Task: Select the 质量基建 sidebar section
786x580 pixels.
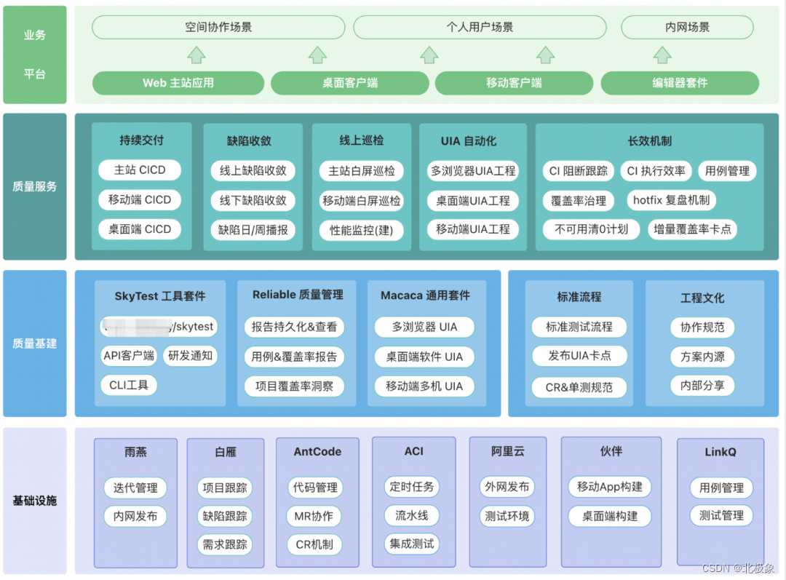Action: click(34, 342)
